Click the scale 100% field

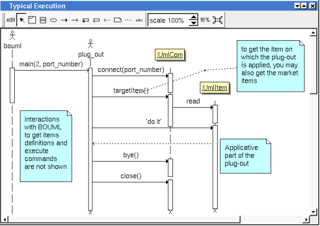point(169,20)
